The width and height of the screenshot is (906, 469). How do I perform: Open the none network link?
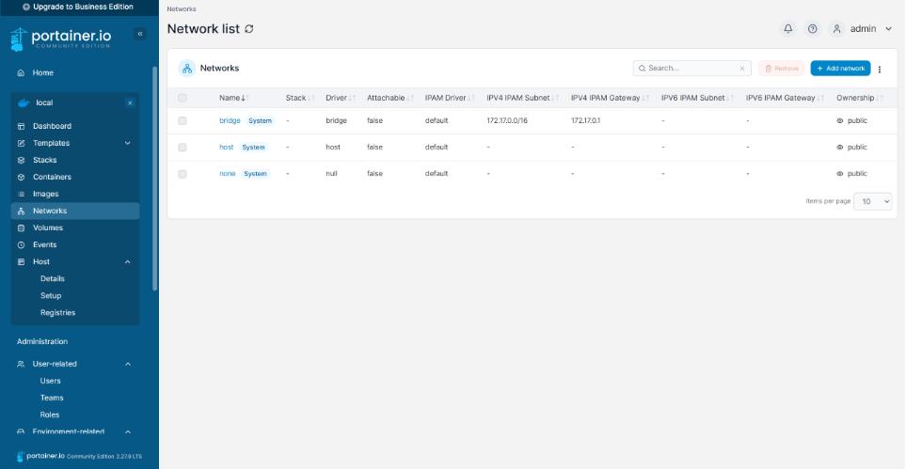point(227,174)
